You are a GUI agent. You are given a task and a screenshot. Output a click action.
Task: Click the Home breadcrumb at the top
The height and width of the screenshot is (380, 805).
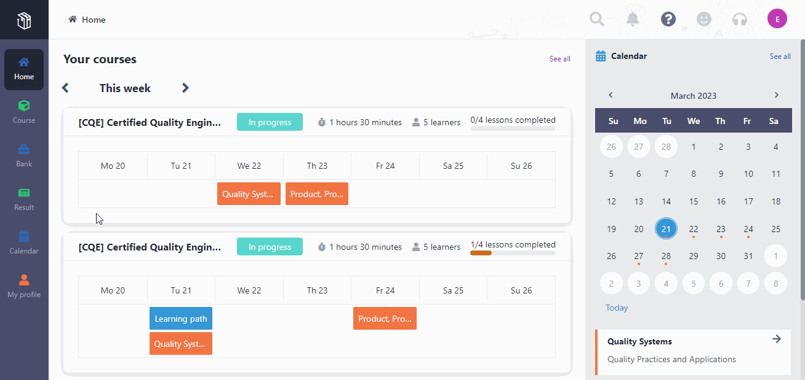(x=86, y=19)
